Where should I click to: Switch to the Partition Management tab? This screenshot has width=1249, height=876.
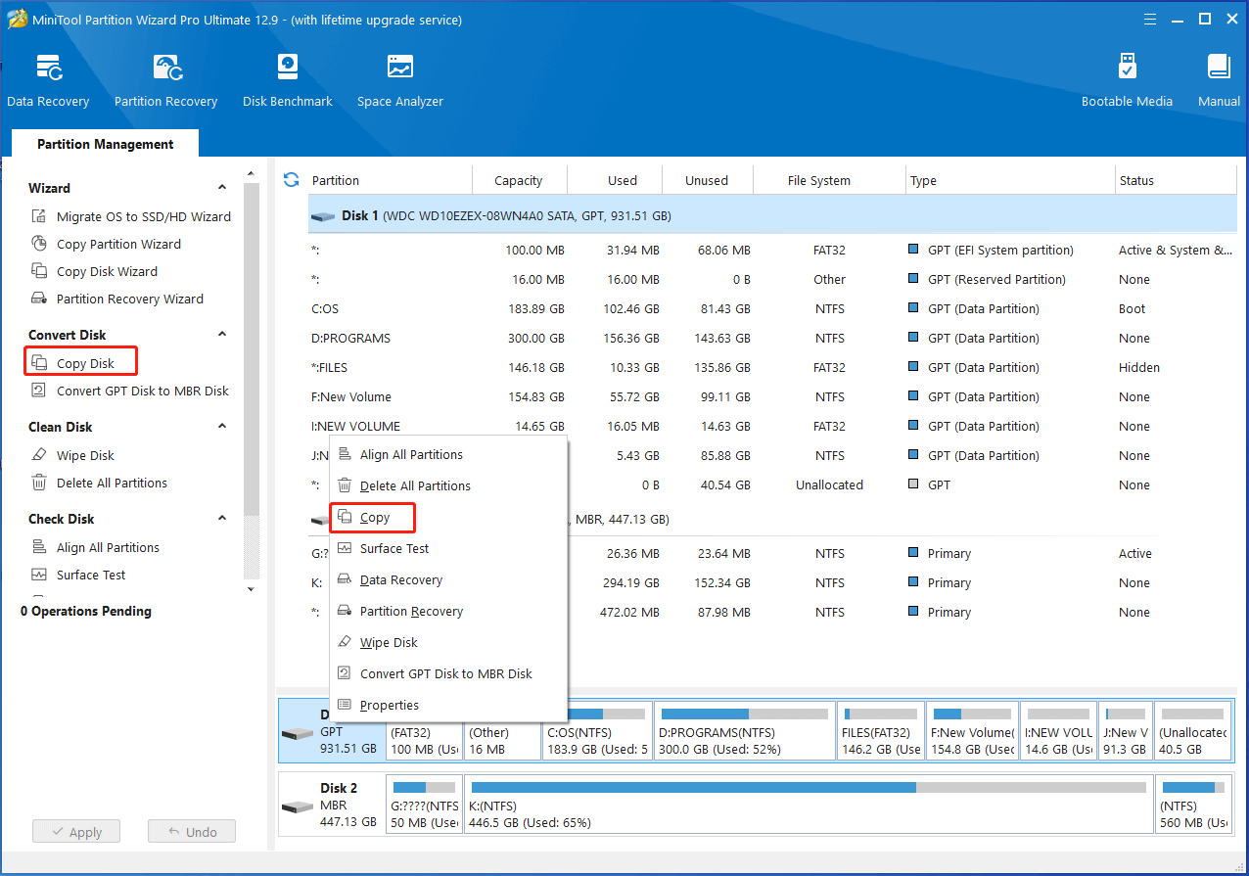point(105,144)
